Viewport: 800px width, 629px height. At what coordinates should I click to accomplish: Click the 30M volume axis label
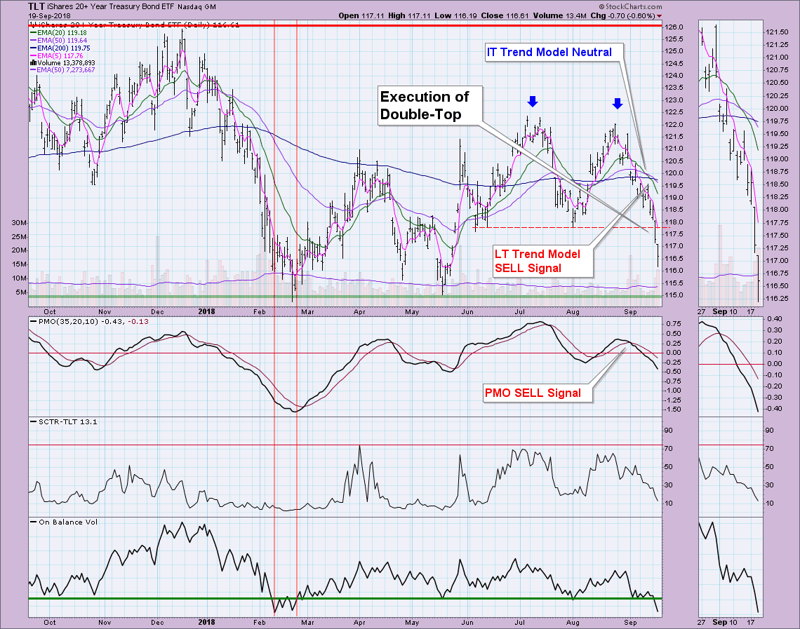click(x=20, y=223)
